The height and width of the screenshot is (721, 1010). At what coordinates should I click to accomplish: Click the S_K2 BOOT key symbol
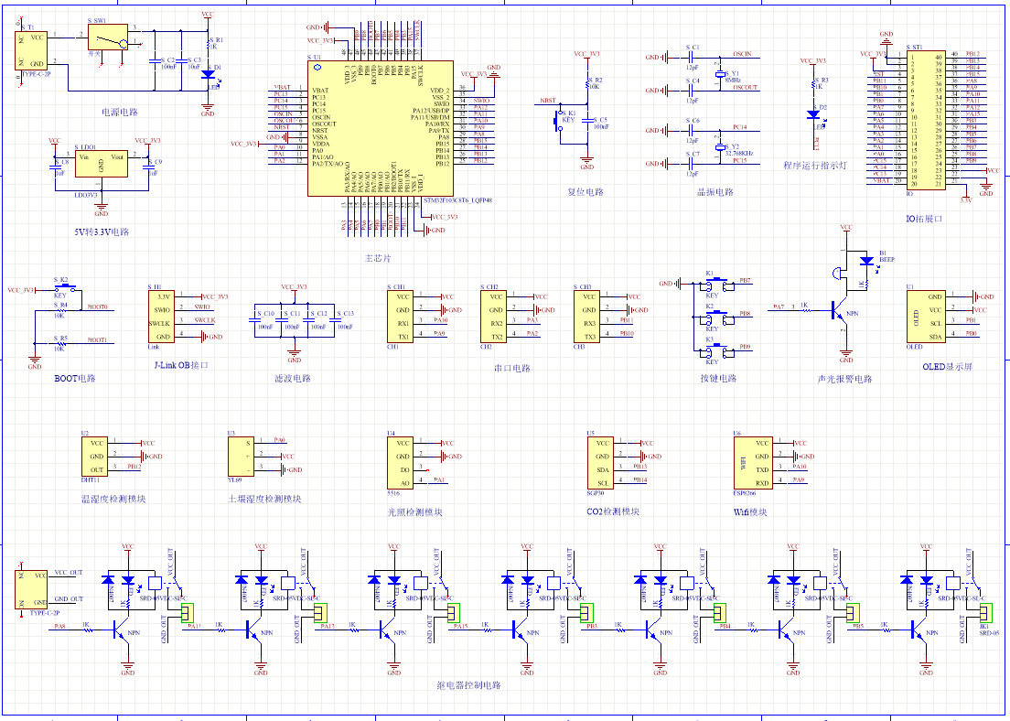click(x=64, y=288)
